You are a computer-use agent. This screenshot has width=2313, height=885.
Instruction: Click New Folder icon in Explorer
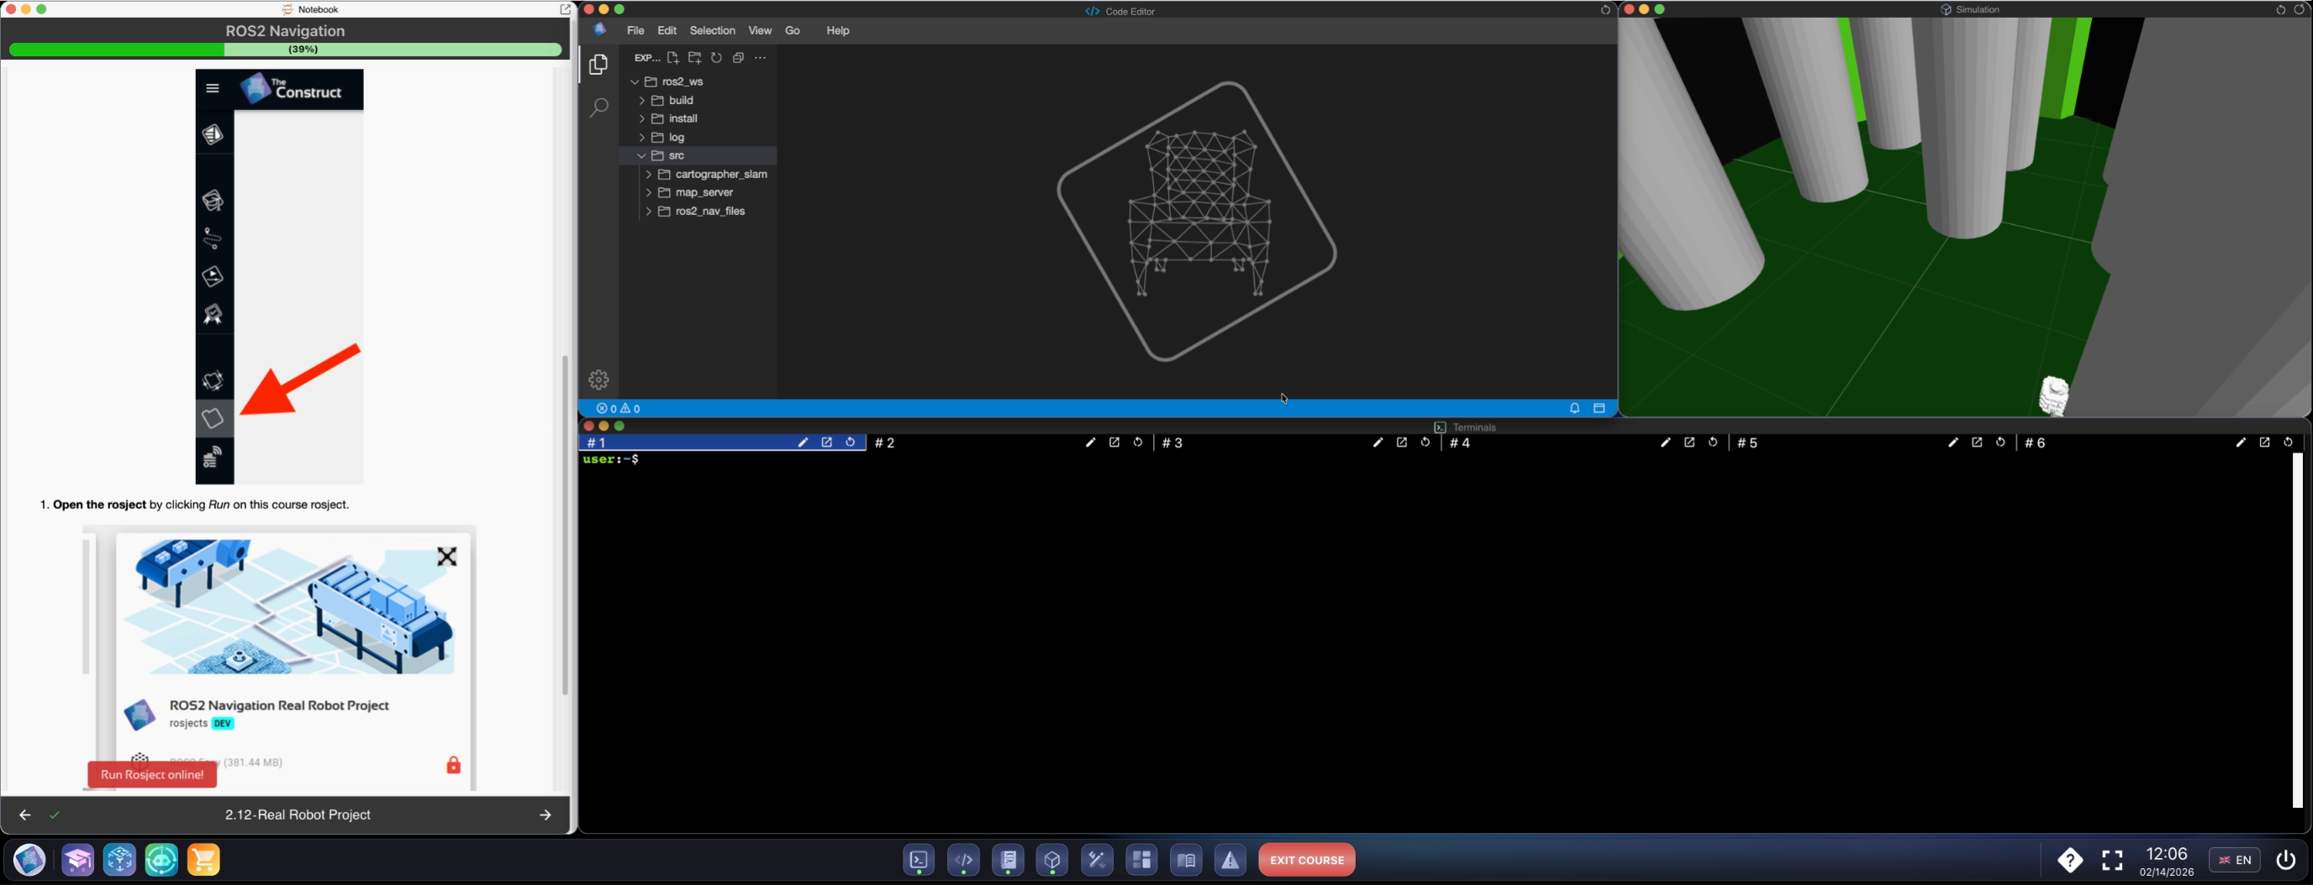pos(694,57)
